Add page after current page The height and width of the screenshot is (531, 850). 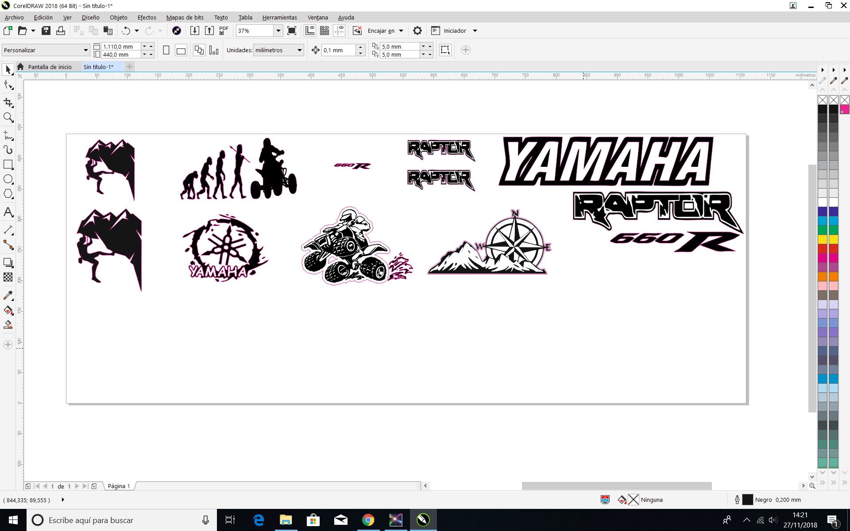[x=94, y=486]
